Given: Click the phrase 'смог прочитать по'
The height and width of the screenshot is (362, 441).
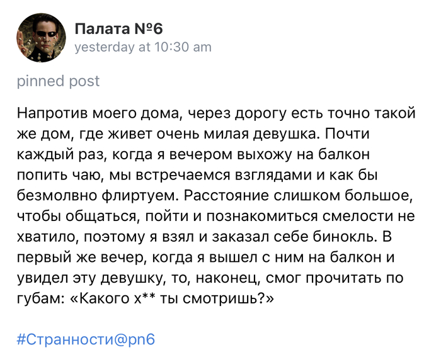Looking at the screenshot, I should click(343, 278).
